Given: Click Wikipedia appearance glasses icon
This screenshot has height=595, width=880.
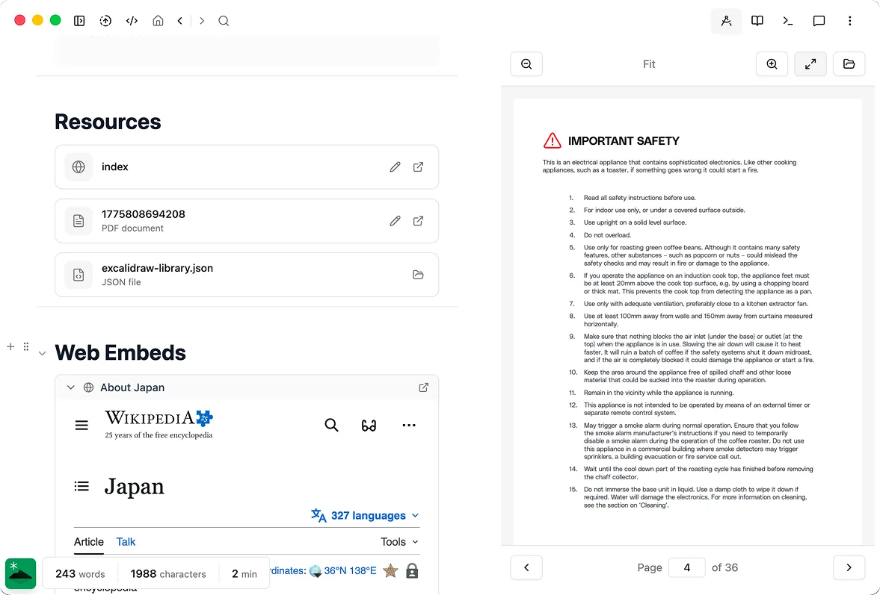Looking at the screenshot, I should [x=369, y=426].
